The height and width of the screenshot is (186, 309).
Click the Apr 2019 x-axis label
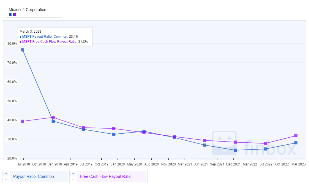click(71, 164)
